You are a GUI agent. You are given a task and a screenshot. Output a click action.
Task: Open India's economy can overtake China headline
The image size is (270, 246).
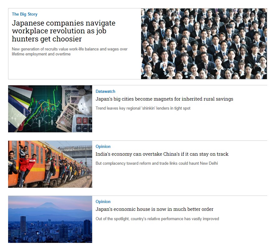click(162, 154)
